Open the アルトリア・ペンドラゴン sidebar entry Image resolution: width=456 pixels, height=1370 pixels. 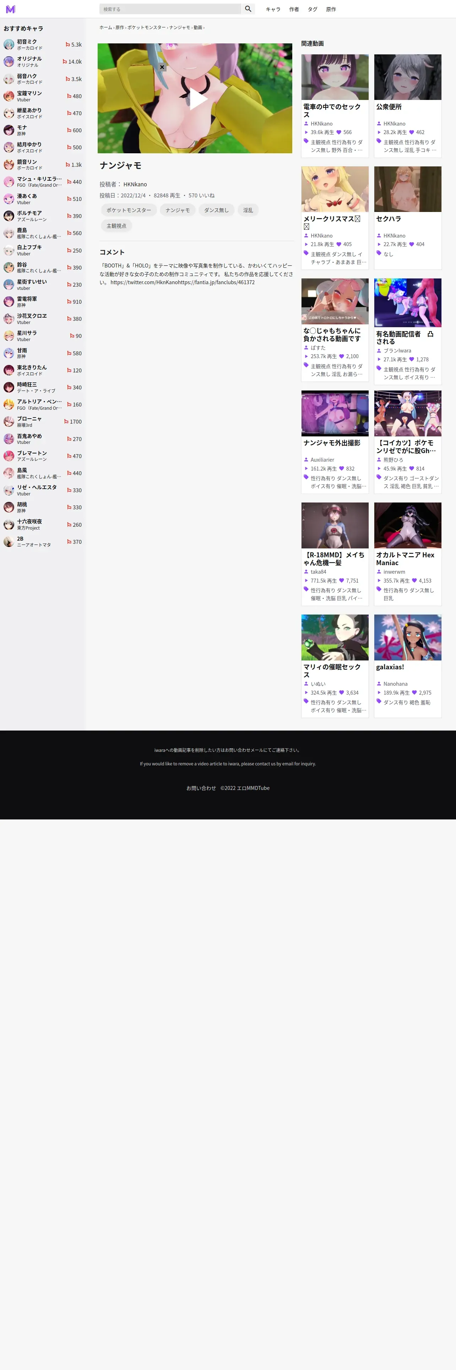tap(43, 405)
